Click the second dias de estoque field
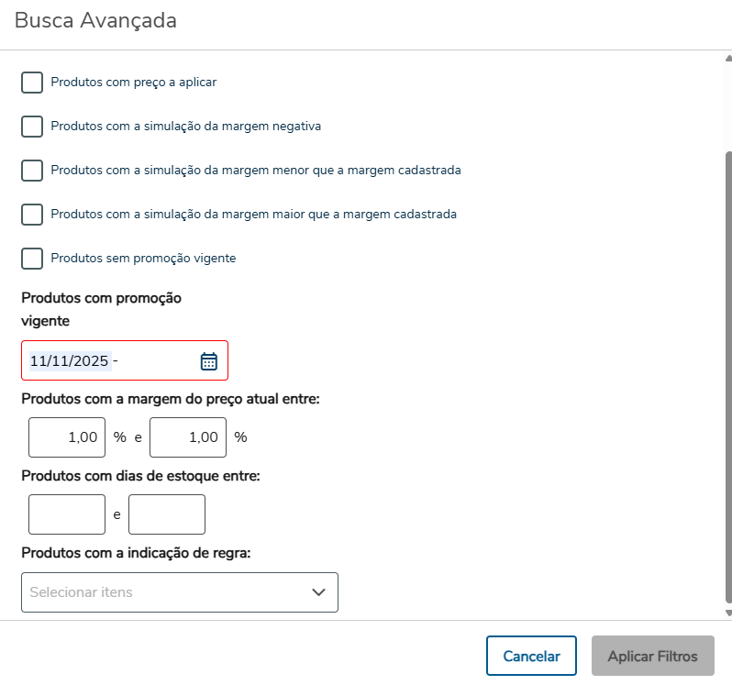 167,514
